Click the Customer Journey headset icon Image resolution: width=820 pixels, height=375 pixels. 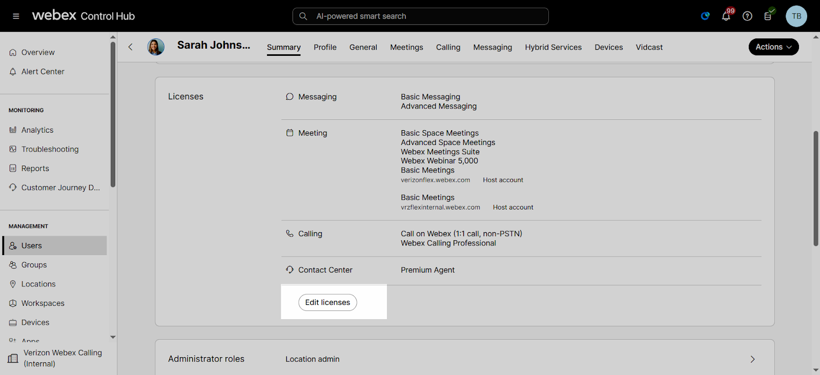click(13, 187)
